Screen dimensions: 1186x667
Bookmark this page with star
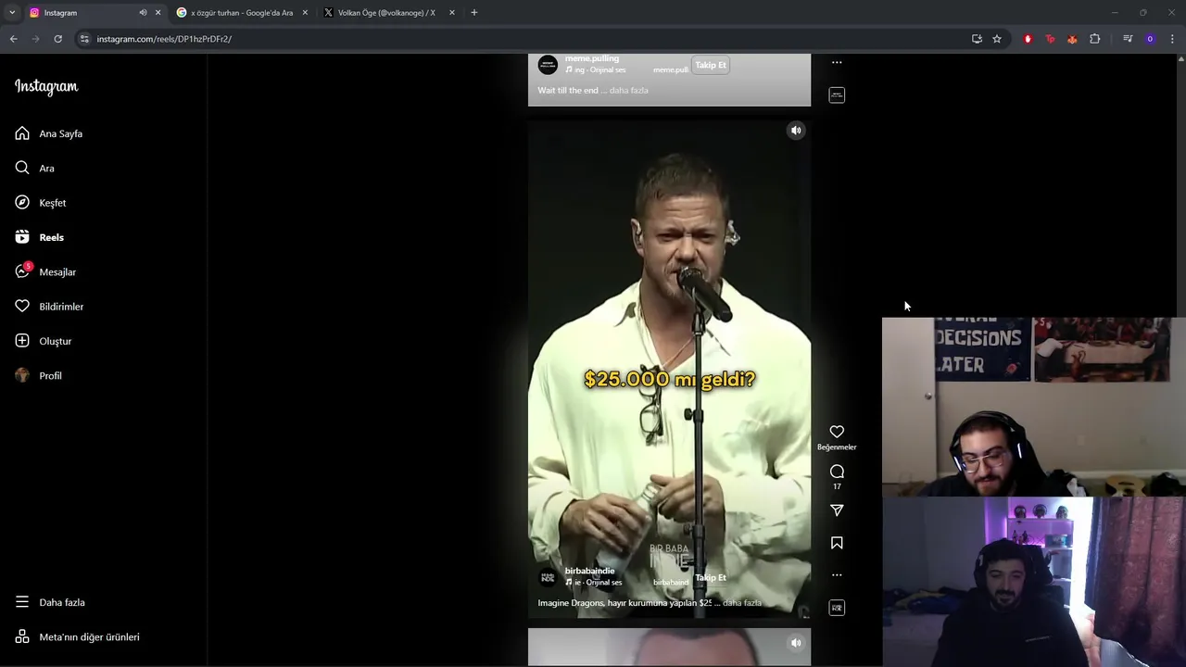click(x=997, y=39)
